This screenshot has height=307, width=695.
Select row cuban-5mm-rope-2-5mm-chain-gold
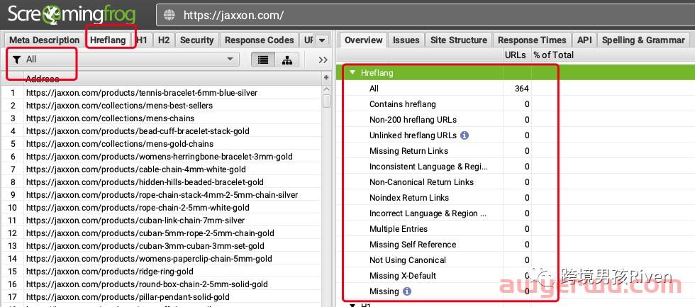[x=162, y=233]
